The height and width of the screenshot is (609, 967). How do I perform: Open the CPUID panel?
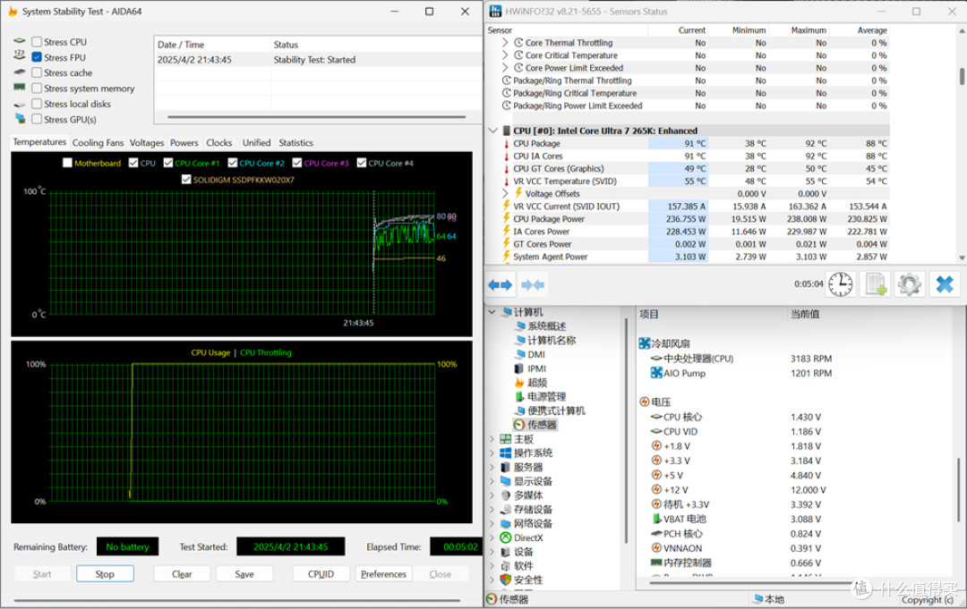(x=321, y=574)
